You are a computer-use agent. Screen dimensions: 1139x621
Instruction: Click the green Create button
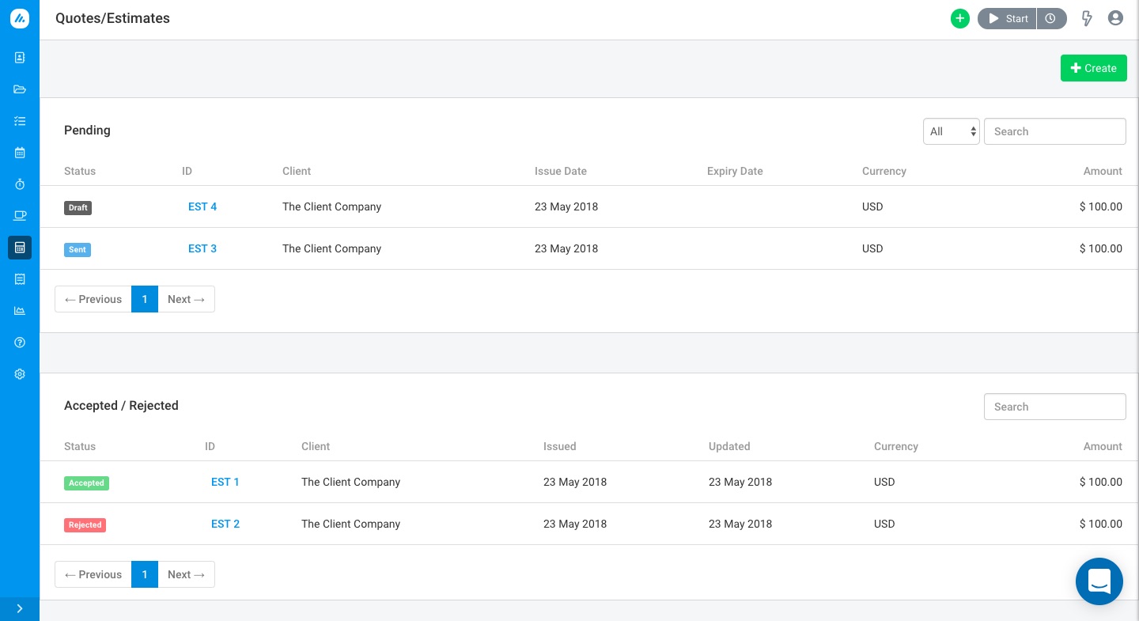click(x=1094, y=68)
